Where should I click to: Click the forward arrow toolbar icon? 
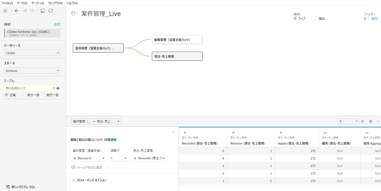pyautogui.click(x=25, y=11)
